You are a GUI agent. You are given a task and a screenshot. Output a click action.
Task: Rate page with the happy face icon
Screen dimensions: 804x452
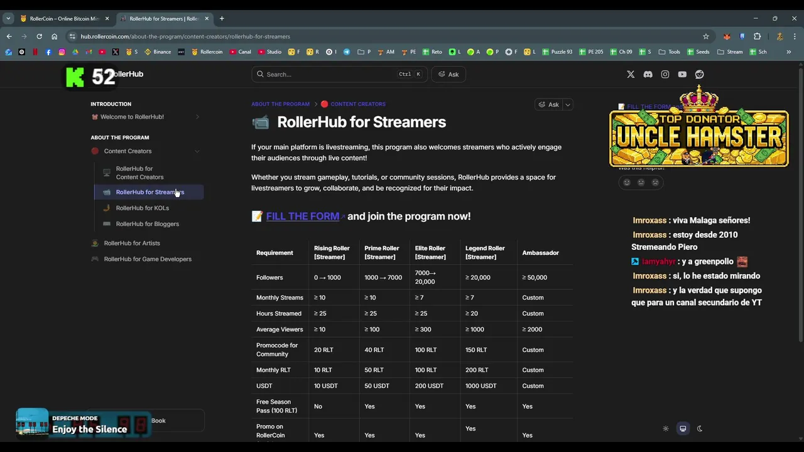(626, 182)
